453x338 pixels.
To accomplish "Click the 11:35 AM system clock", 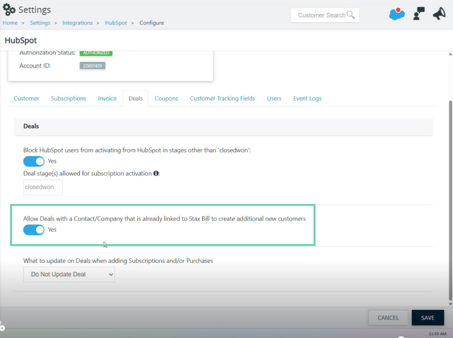I will coord(437,334).
